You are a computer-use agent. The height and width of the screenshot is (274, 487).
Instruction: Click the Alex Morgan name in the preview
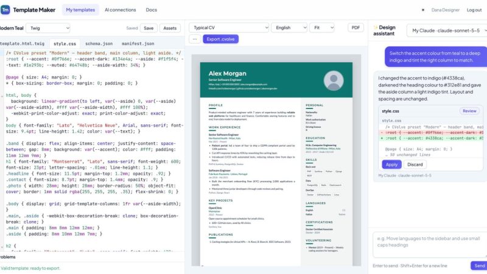(227, 74)
